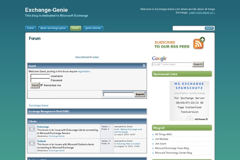
Task: Click the Username input field
Action: click(40, 76)
